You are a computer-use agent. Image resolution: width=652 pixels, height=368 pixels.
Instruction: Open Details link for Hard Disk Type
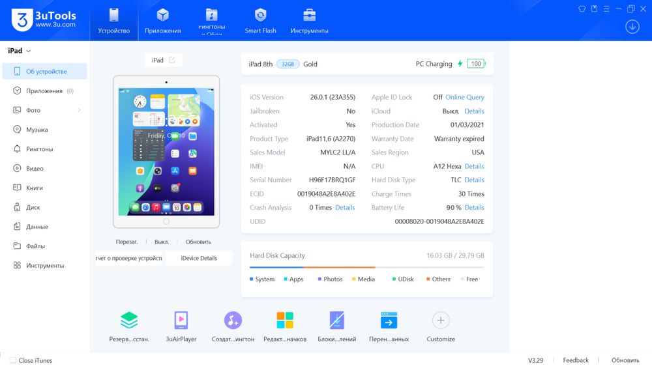click(x=475, y=180)
